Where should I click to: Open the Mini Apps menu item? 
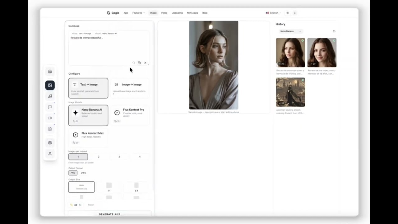(x=192, y=13)
